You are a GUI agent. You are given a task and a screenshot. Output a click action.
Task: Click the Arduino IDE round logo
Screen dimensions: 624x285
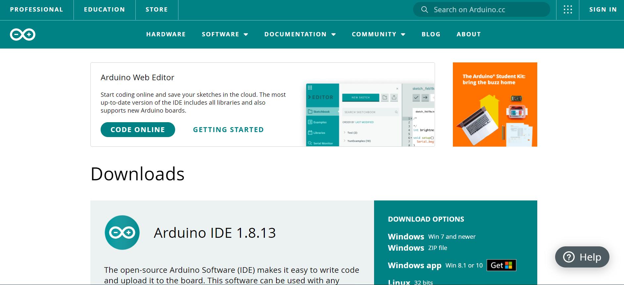coord(122,232)
